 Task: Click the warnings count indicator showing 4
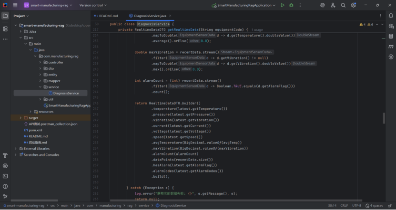click(363, 24)
